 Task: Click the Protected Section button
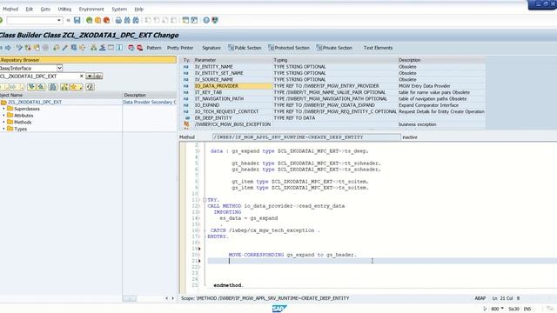pyautogui.click(x=289, y=48)
